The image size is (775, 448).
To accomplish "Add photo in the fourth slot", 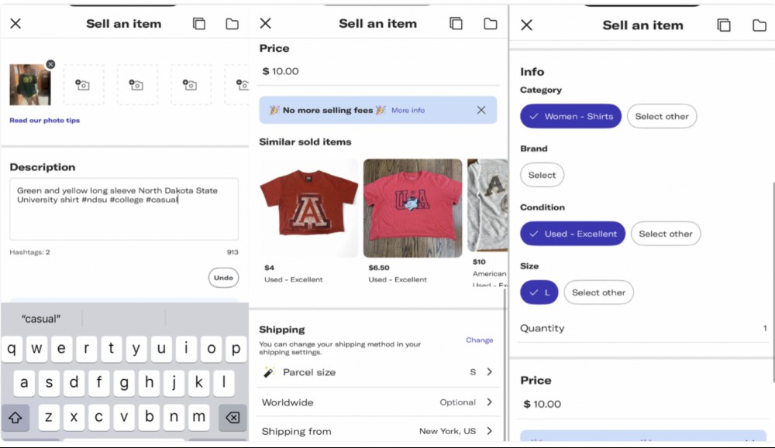I will 191,85.
